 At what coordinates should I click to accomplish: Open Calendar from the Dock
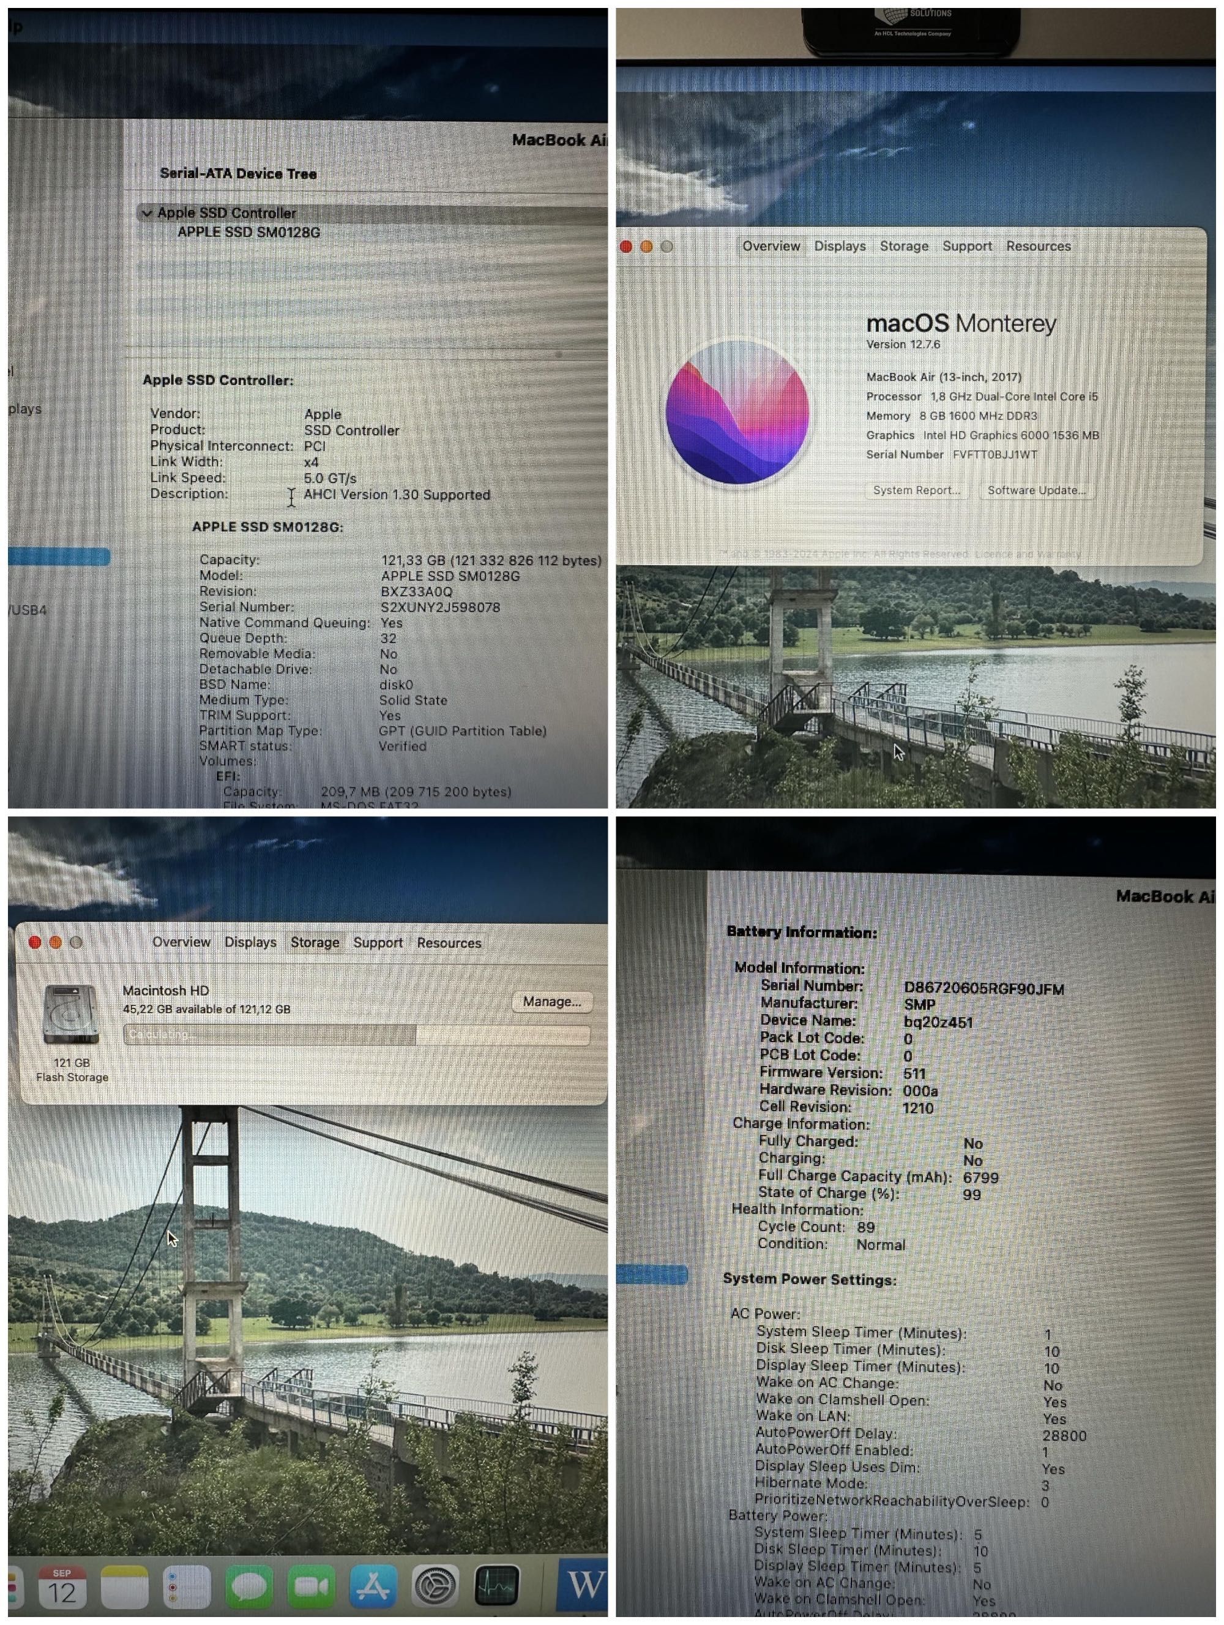pos(62,1587)
